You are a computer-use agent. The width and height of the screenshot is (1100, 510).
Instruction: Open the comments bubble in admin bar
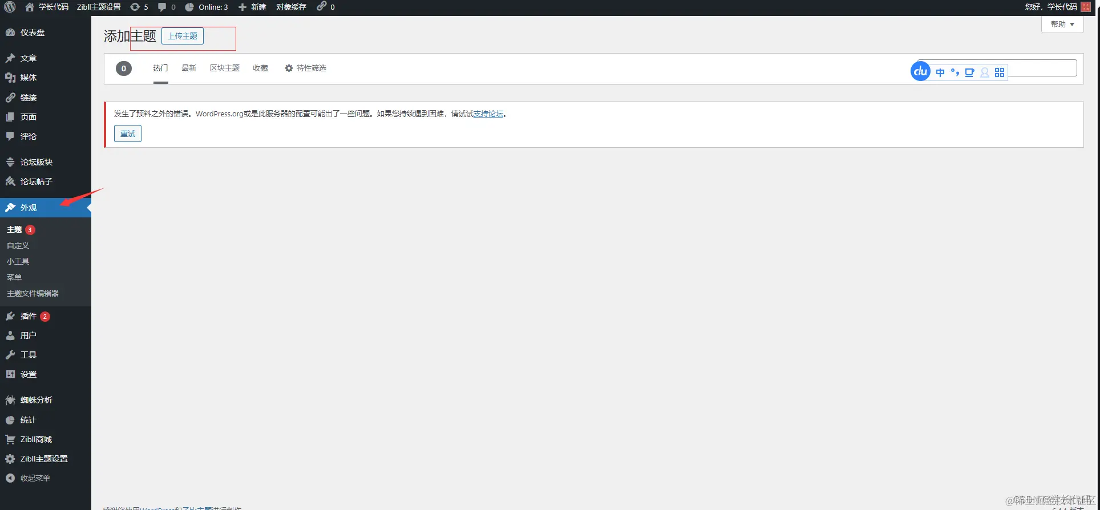(x=167, y=7)
